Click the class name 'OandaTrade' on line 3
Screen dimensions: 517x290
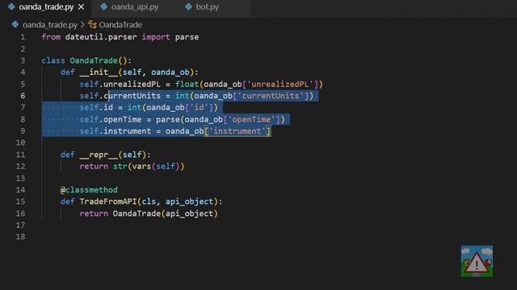tap(94, 60)
